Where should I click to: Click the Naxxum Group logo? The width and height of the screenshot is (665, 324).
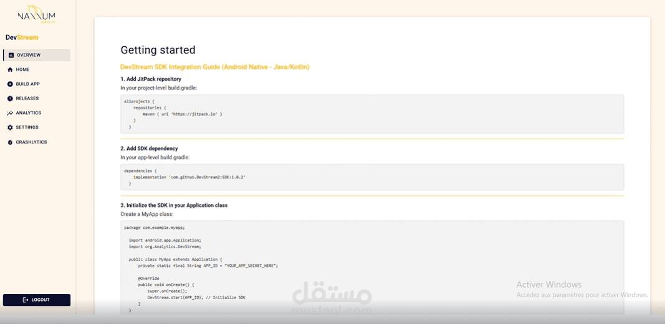click(x=37, y=15)
